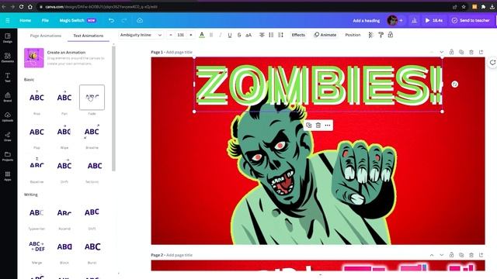This screenshot has height=279, width=497.
Task: Click the font size field showing 131
Action: (x=181, y=35)
